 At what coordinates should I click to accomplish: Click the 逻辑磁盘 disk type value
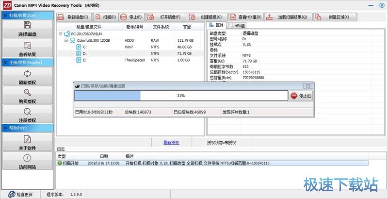coord(250,33)
